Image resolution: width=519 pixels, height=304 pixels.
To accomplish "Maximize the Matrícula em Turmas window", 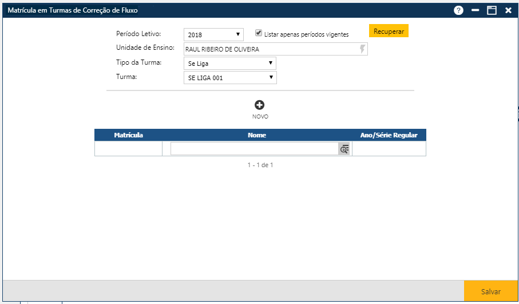I will pyautogui.click(x=492, y=10).
